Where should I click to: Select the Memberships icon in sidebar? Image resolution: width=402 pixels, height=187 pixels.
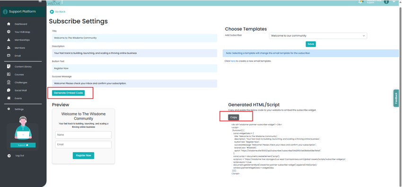point(9,40)
